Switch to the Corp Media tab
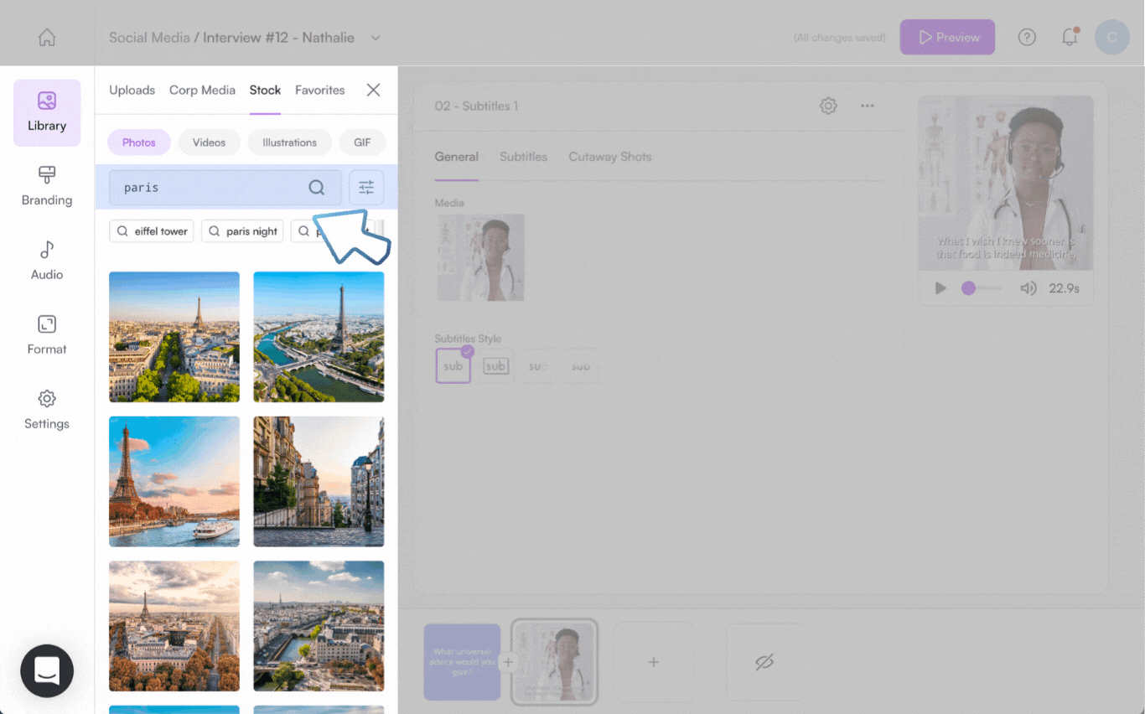Screen dimensions: 1145x714 click(202, 90)
